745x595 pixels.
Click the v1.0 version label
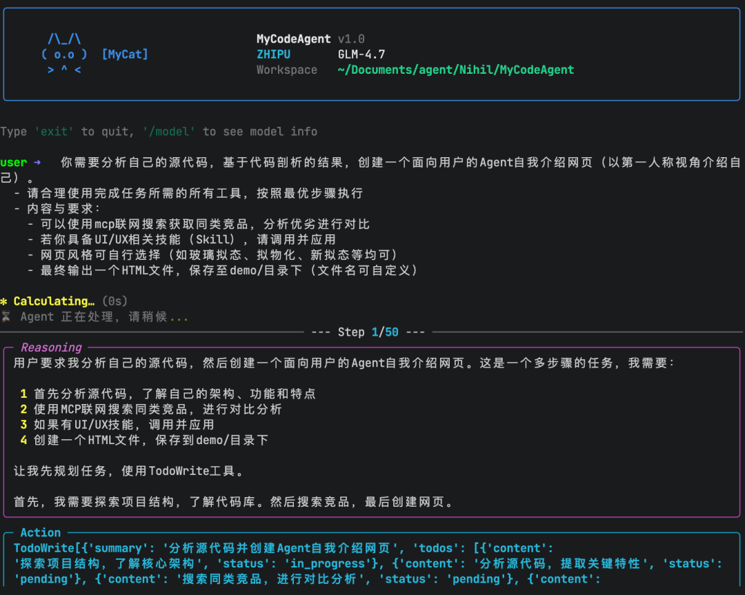pyautogui.click(x=350, y=39)
